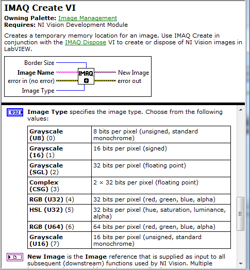Select the Grayscale (16) (1) table cell
250x270 pixels.
59,151
